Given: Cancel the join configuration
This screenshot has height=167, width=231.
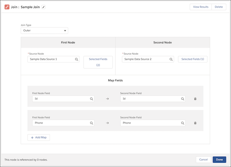Looking at the screenshot, I should 203,160.
